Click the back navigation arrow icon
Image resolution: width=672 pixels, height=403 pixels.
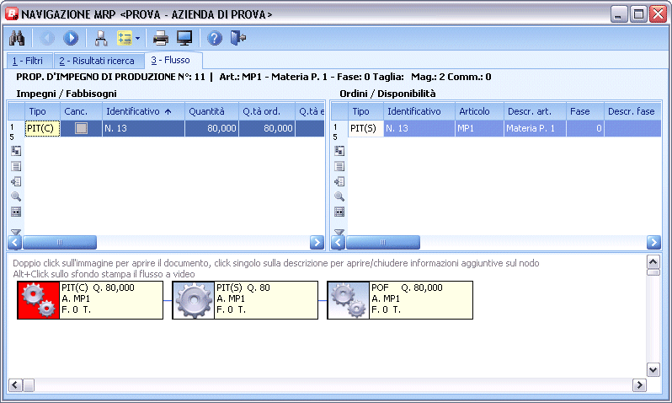click(x=47, y=38)
